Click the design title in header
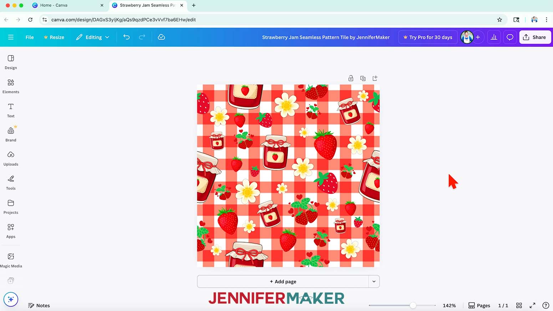553x311 pixels. pos(326,37)
